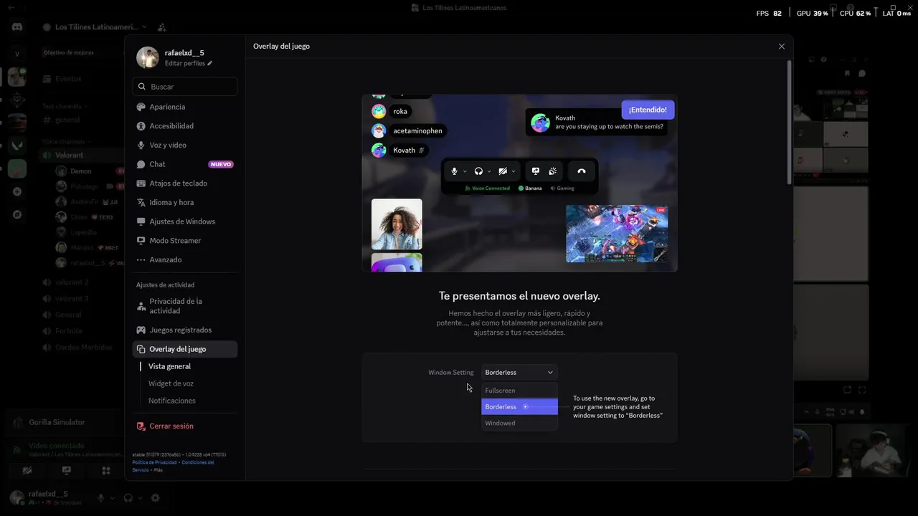Open the Borderless Window Setting dropdown
Viewport: 918px width, 516px height.
[x=519, y=373]
